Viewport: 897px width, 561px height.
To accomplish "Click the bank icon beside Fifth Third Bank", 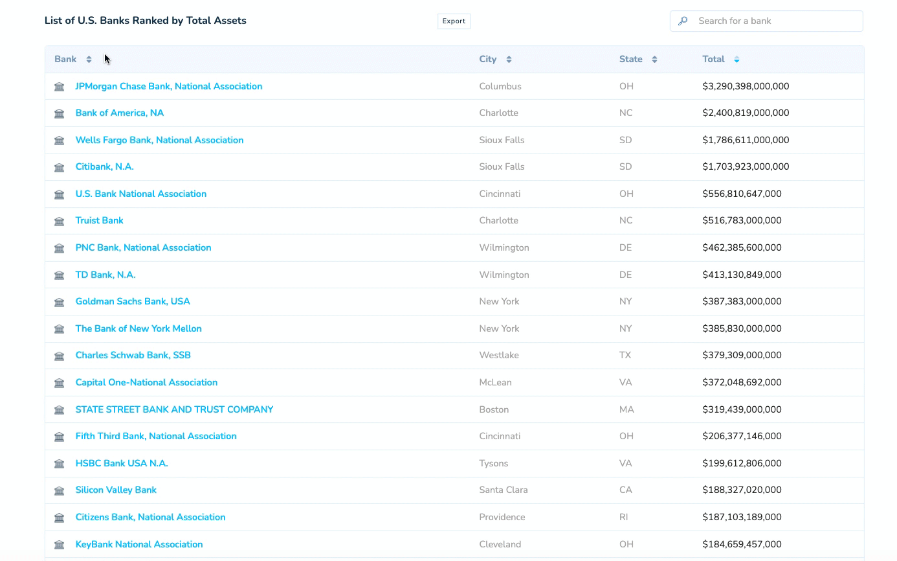I will [60, 437].
